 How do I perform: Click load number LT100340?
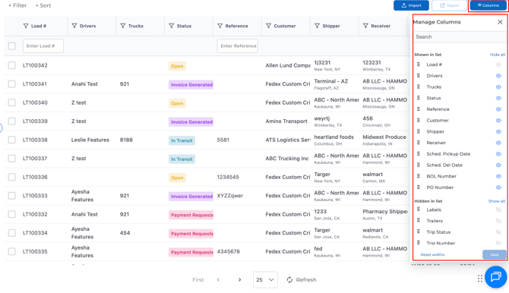pos(35,103)
